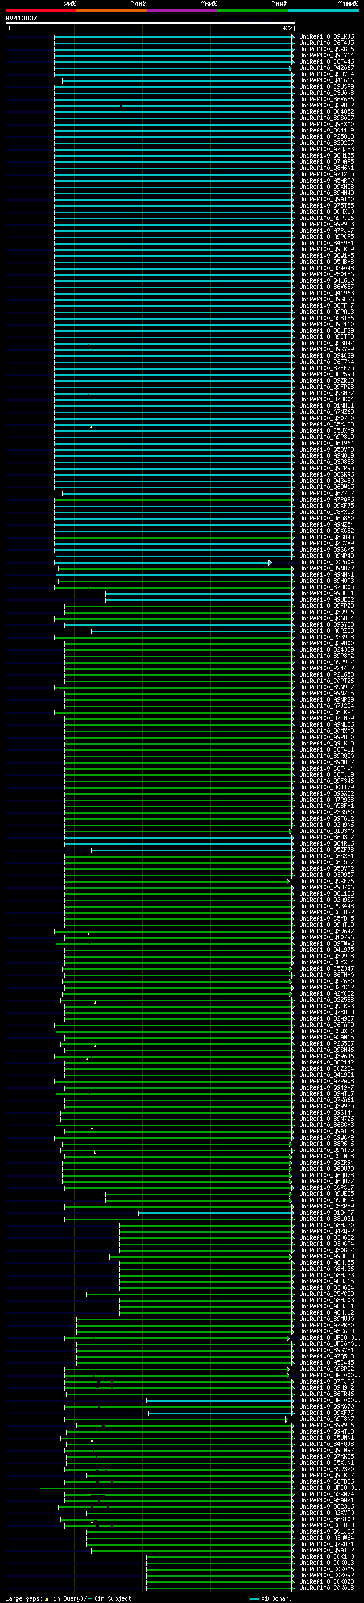Select the label UniRef100_B6V686
364x1603 pixels.
(326, 99)
